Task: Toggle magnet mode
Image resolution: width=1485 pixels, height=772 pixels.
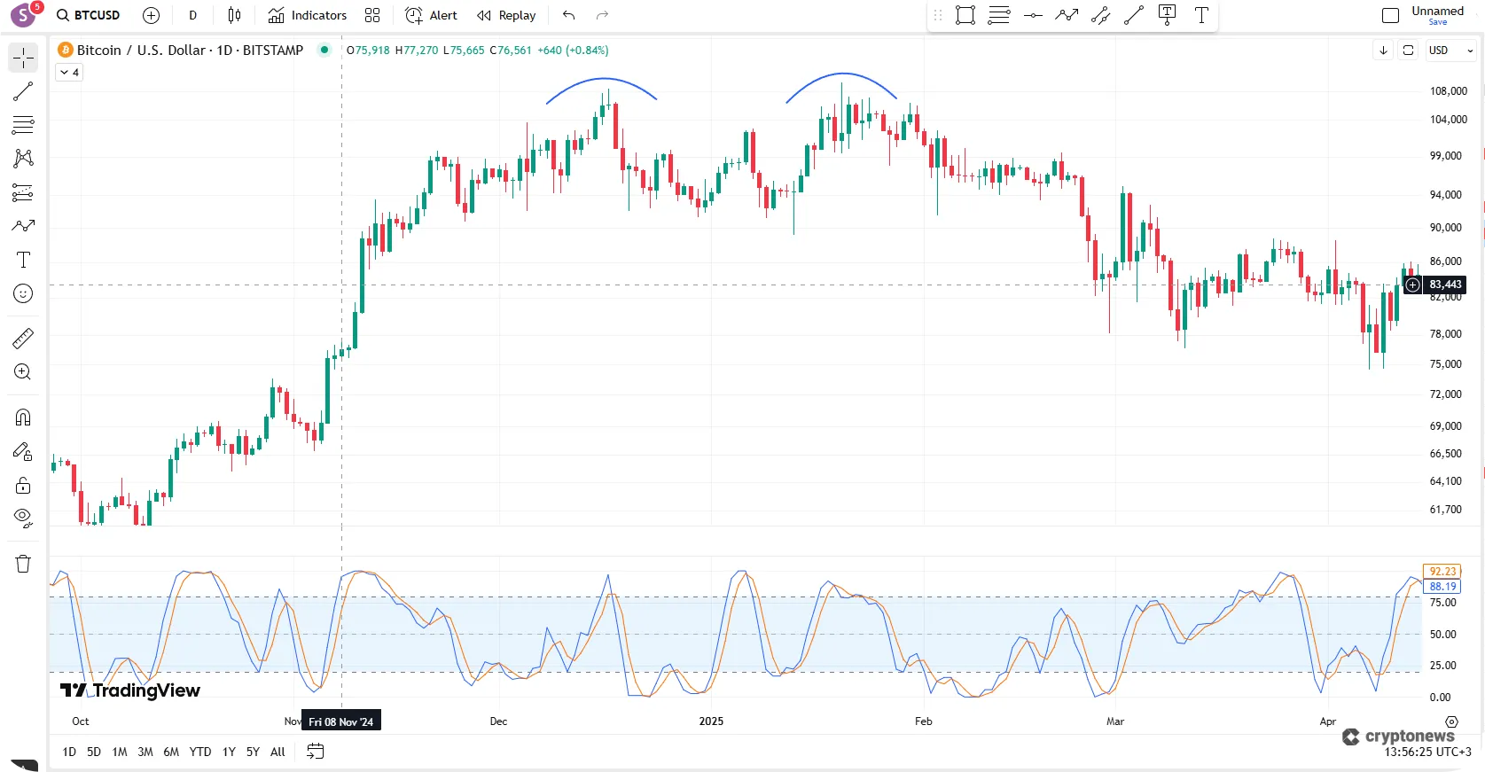Action: pyautogui.click(x=23, y=417)
